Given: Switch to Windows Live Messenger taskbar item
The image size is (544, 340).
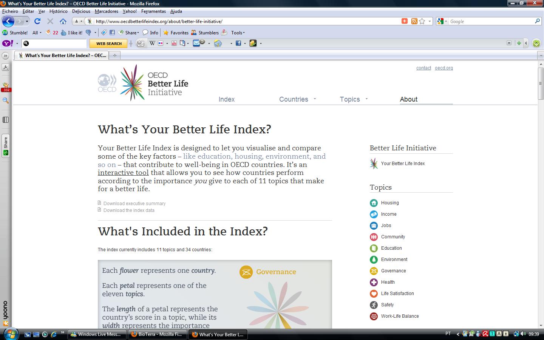Looking at the screenshot, I should tap(97, 334).
